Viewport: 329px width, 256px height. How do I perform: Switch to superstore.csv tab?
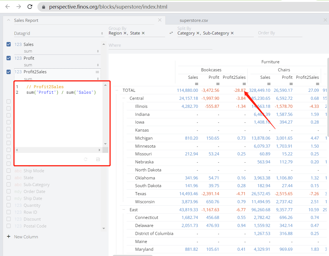click(194, 20)
